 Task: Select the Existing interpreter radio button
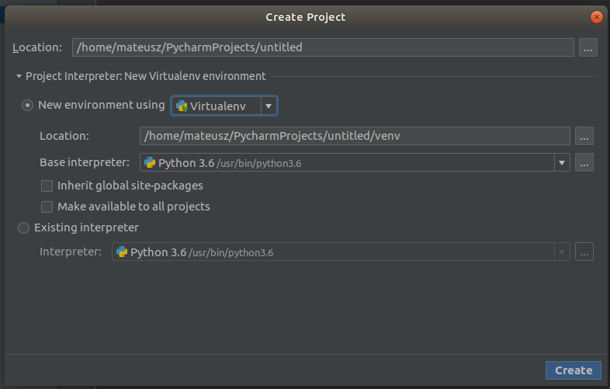point(24,227)
